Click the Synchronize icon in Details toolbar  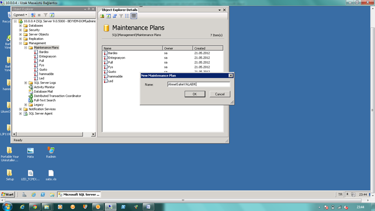(115, 16)
